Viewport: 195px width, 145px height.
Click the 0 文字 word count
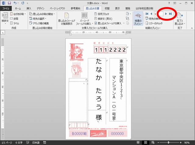click(x=19, y=143)
